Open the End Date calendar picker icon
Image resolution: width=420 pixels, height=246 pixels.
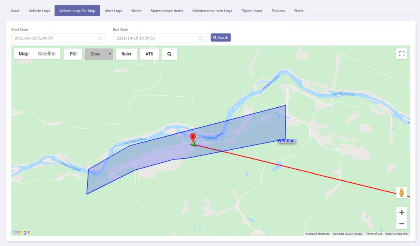(201, 38)
